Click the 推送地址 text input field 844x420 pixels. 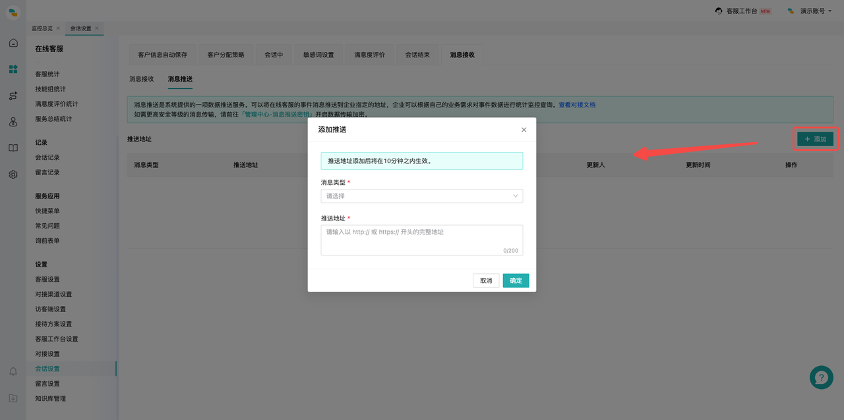(421, 240)
